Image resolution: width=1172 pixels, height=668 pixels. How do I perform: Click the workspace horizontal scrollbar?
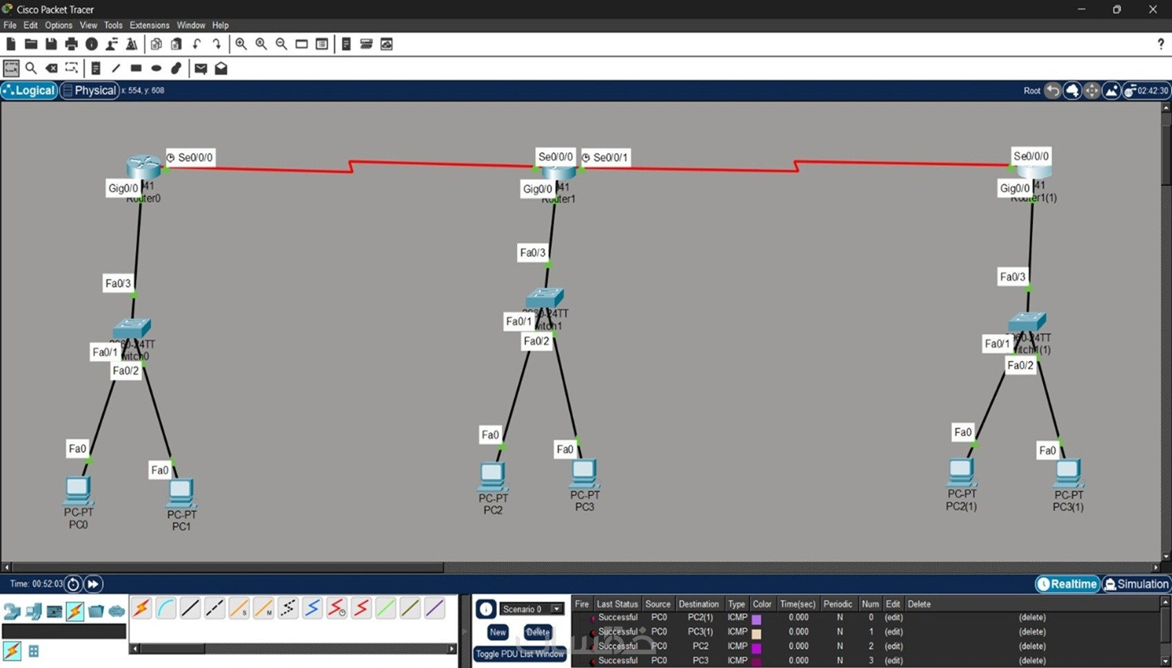click(228, 567)
